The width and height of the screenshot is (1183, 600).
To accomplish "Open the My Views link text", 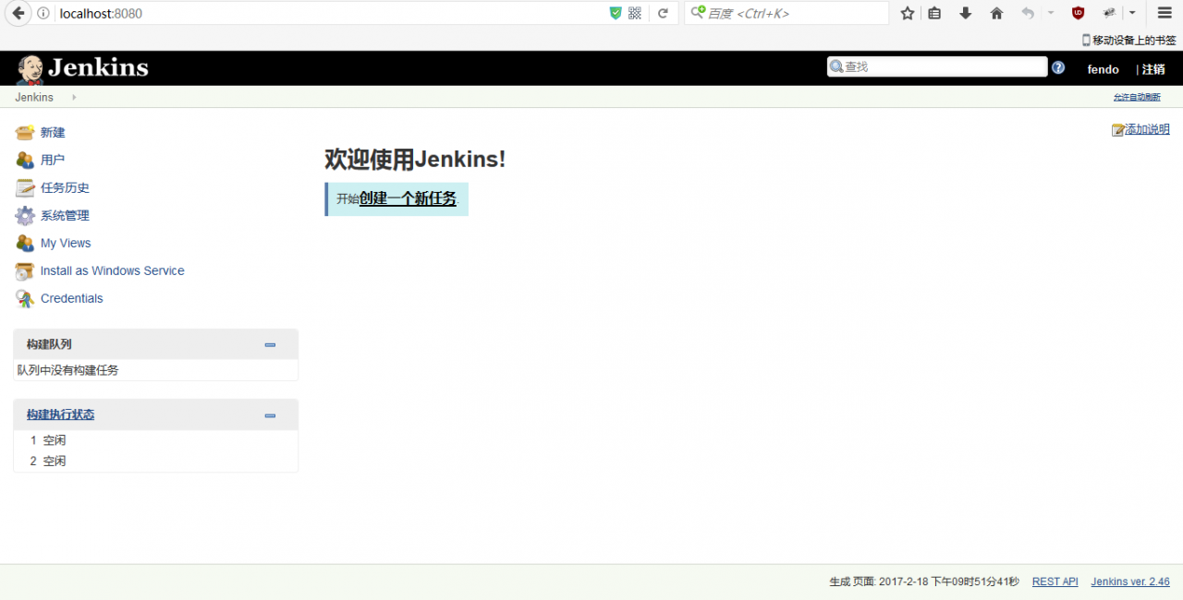I will pyautogui.click(x=66, y=243).
